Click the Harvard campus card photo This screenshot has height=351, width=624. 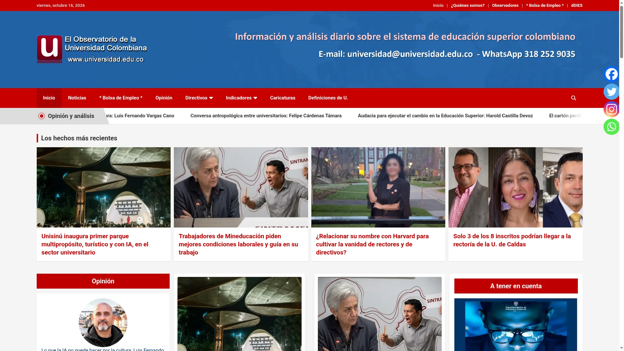(x=378, y=187)
